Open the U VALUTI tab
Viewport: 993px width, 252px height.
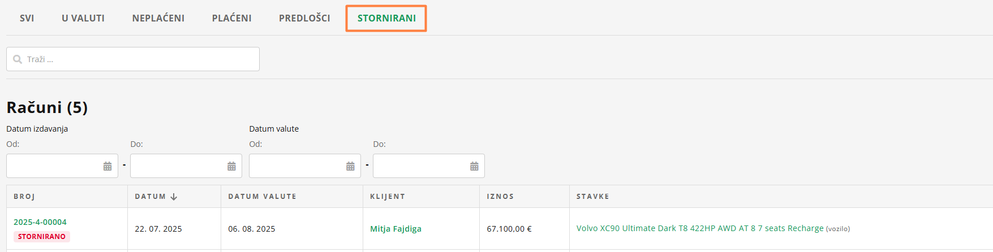pos(83,18)
